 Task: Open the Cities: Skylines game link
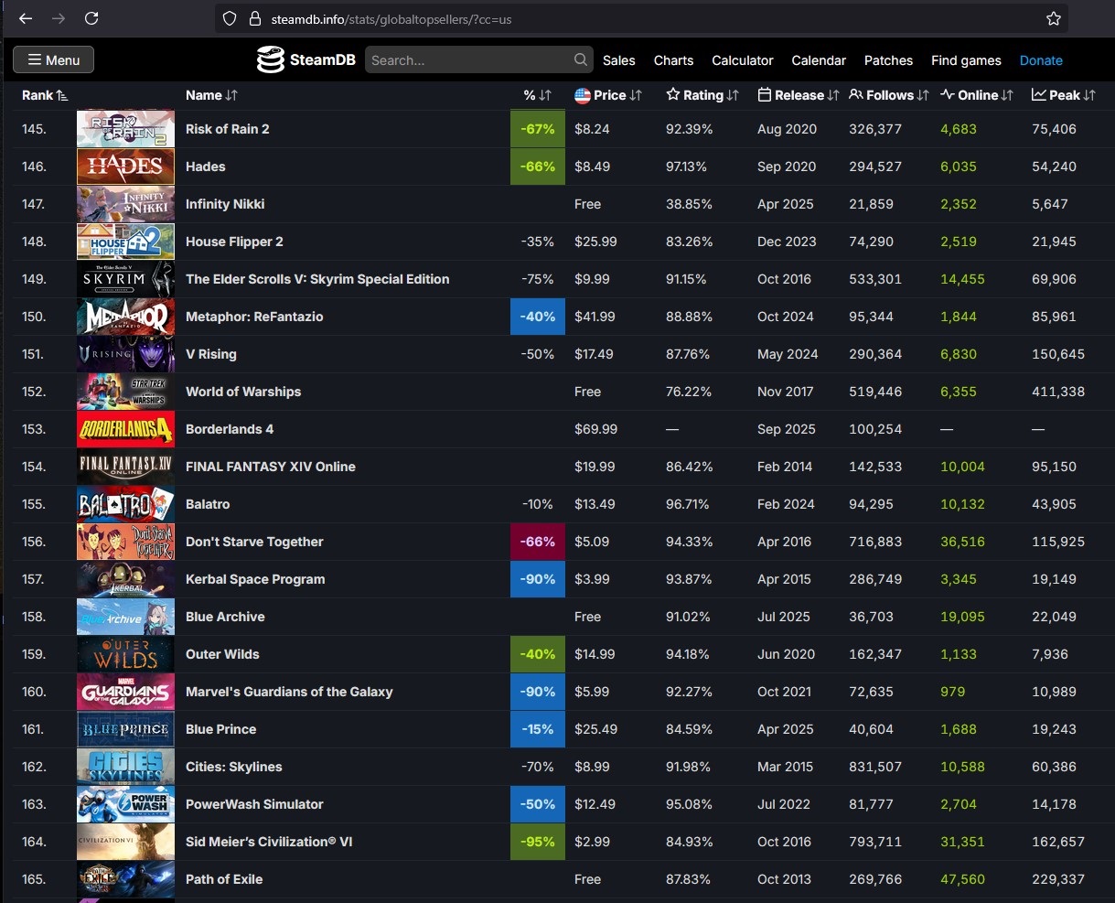coord(233,767)
